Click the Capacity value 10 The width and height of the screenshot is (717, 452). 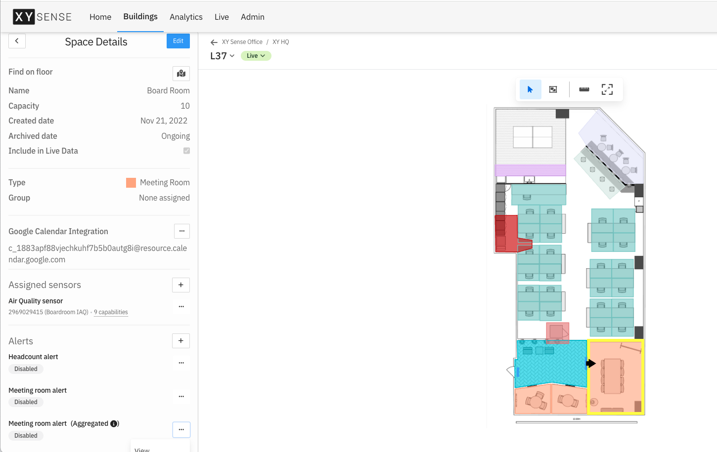click(185, 106)
